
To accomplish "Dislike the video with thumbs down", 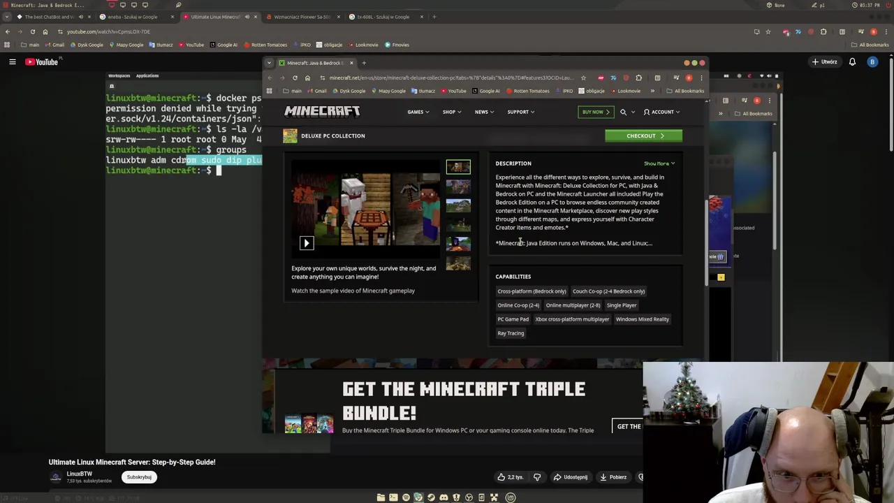I will pos(537,477).
